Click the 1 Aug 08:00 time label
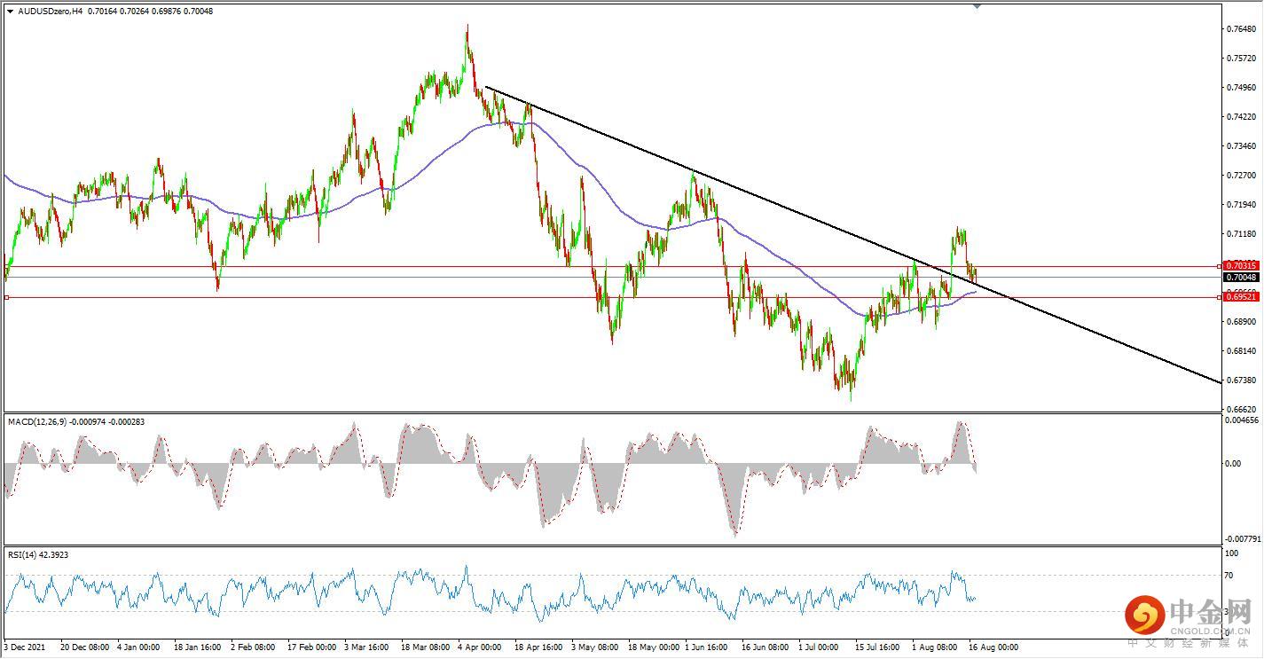 (x=935, y=647)
